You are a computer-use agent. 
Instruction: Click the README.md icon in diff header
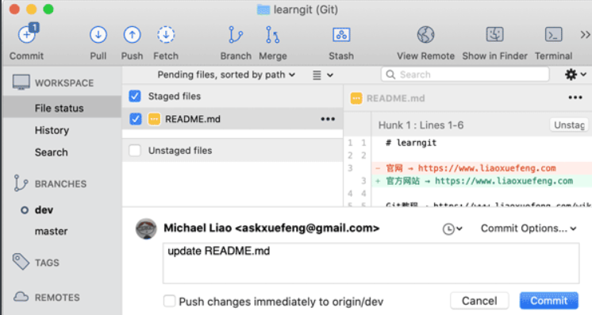tap(356, 98)
